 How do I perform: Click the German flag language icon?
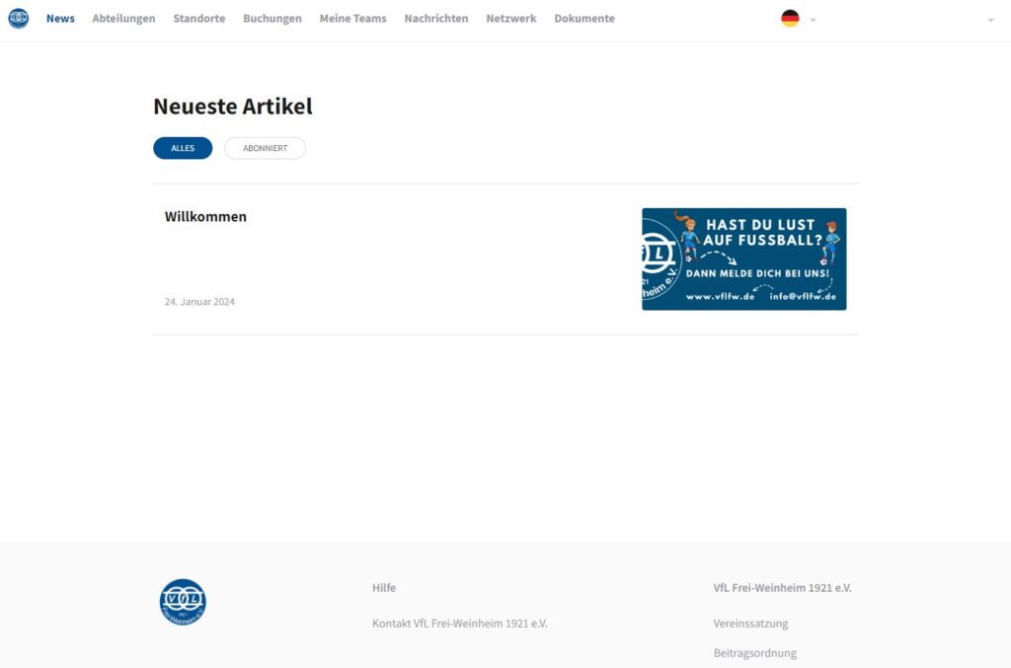[x=790, y=19]
